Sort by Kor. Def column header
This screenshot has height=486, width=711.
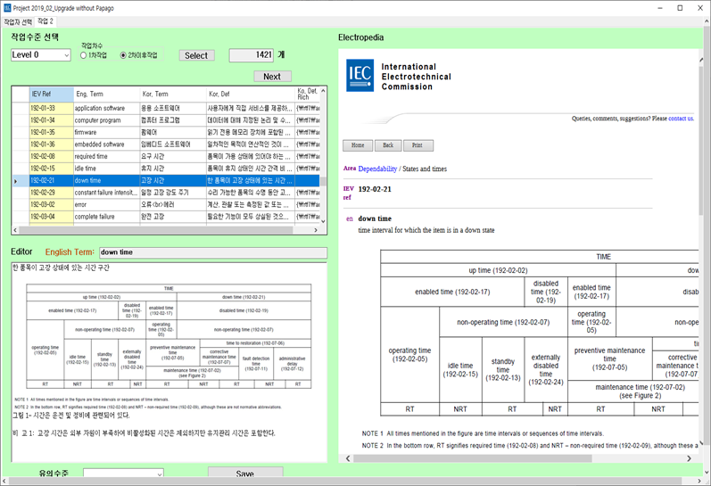coord(251,95)
